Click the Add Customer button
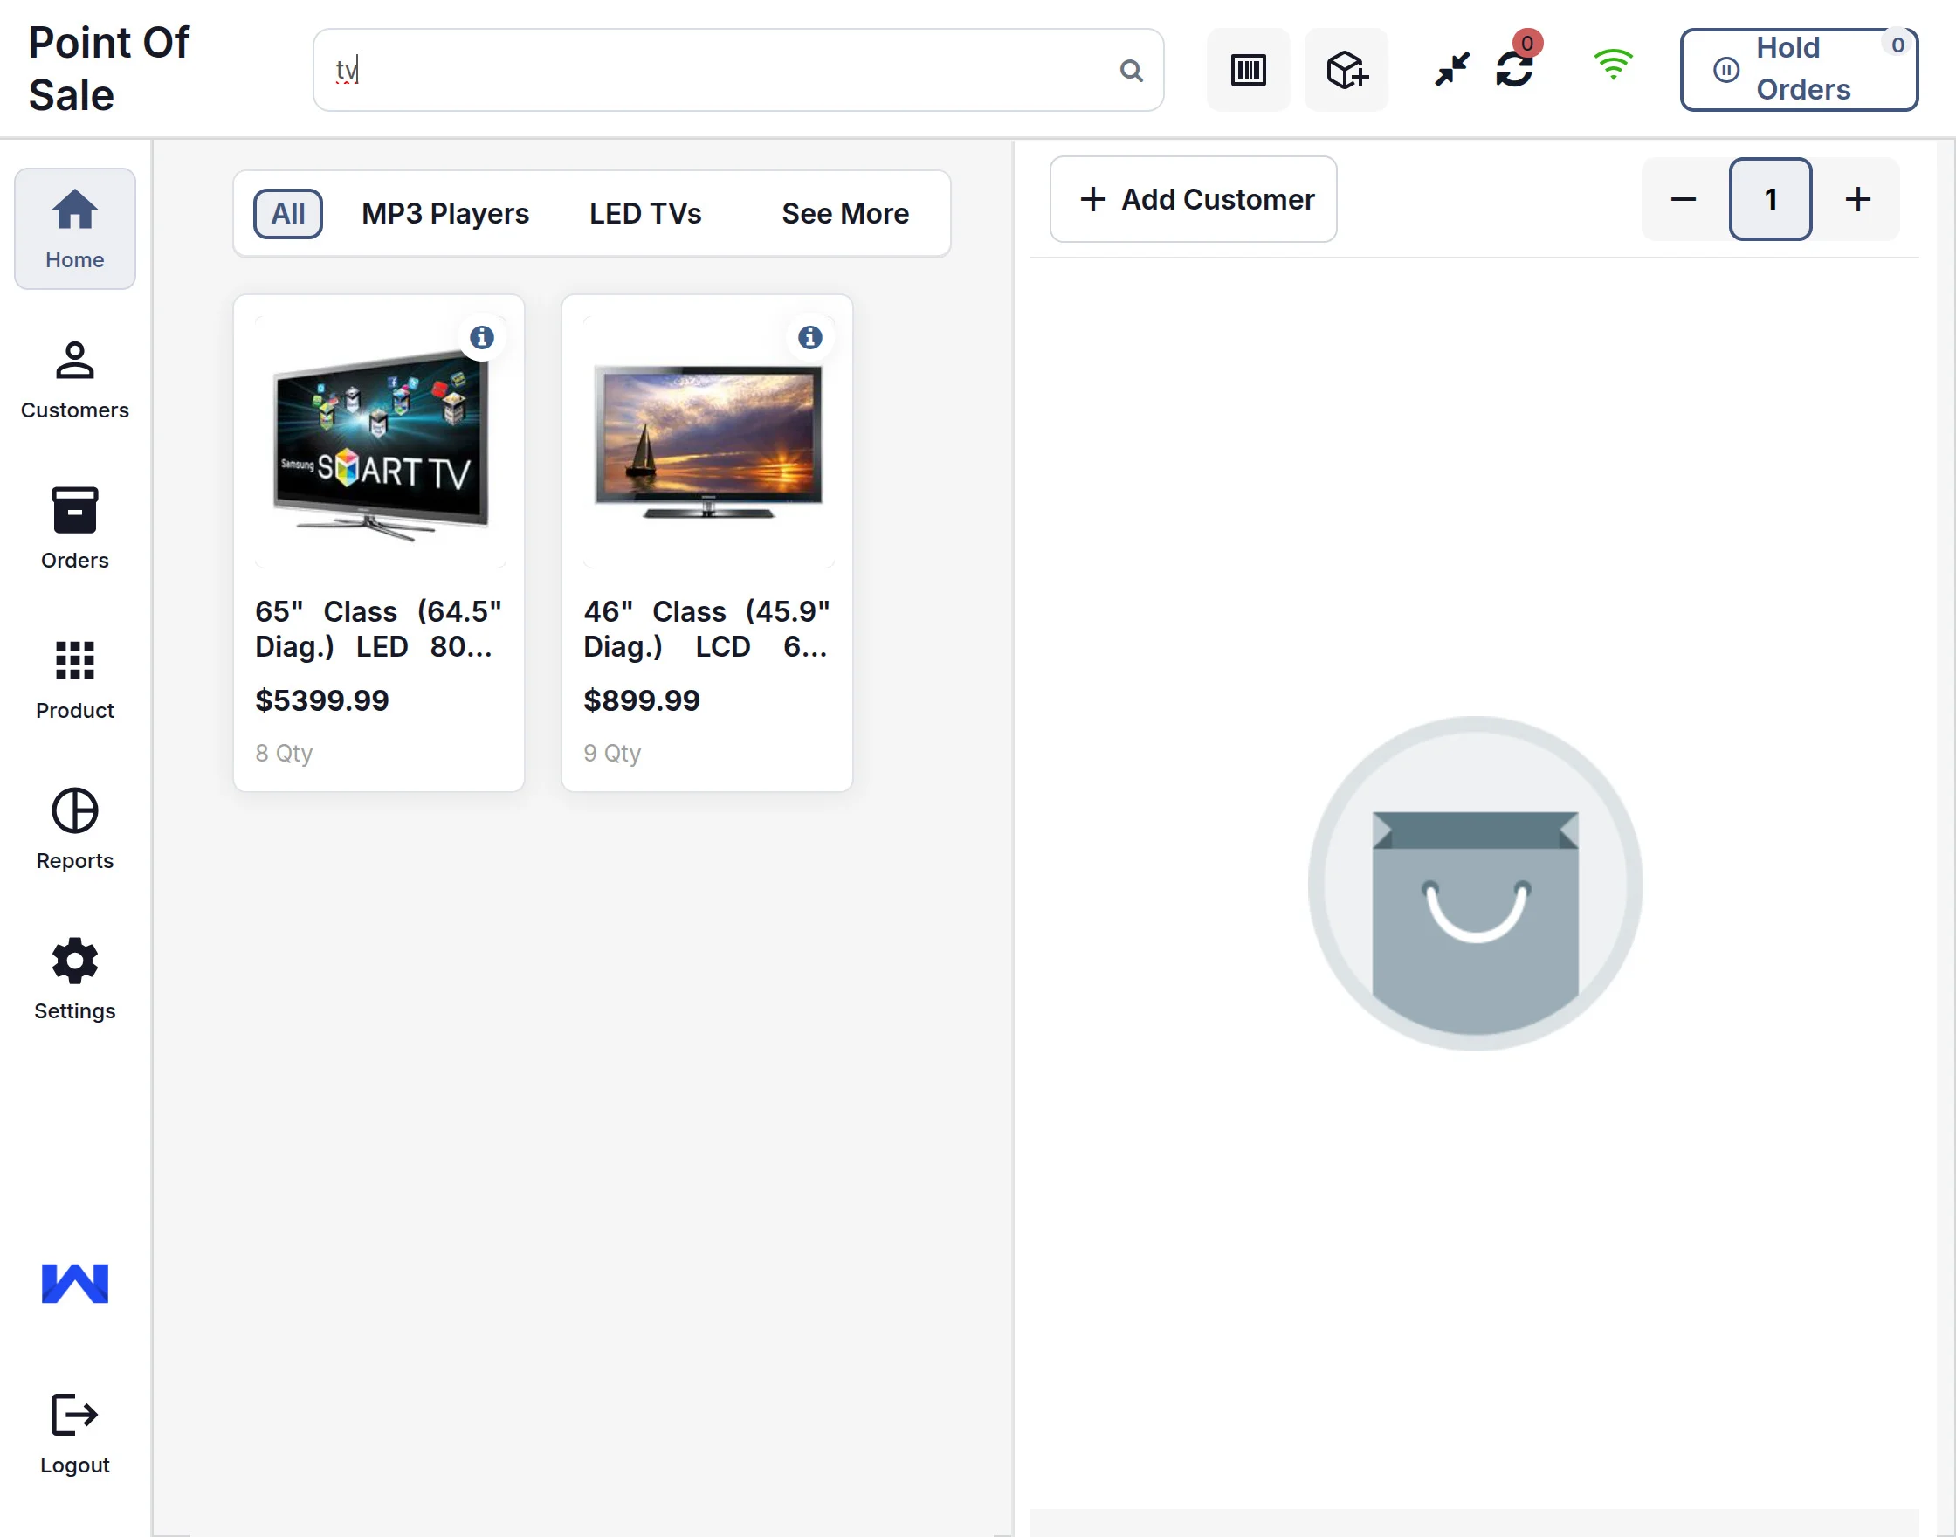Viewport: 1956px width, 1537px height. (1193, 199)
